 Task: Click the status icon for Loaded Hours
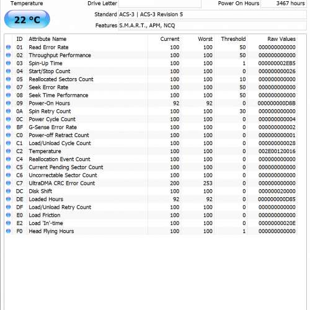(8, 199)
